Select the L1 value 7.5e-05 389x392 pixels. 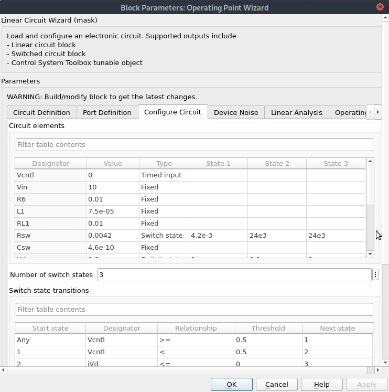(x=113, y=211)
